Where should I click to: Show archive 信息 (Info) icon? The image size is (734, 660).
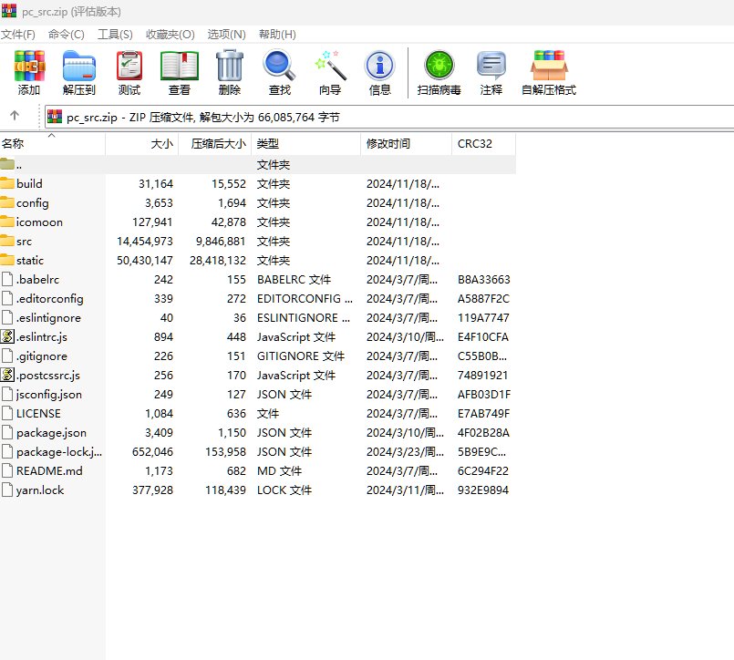click(380, 73)
